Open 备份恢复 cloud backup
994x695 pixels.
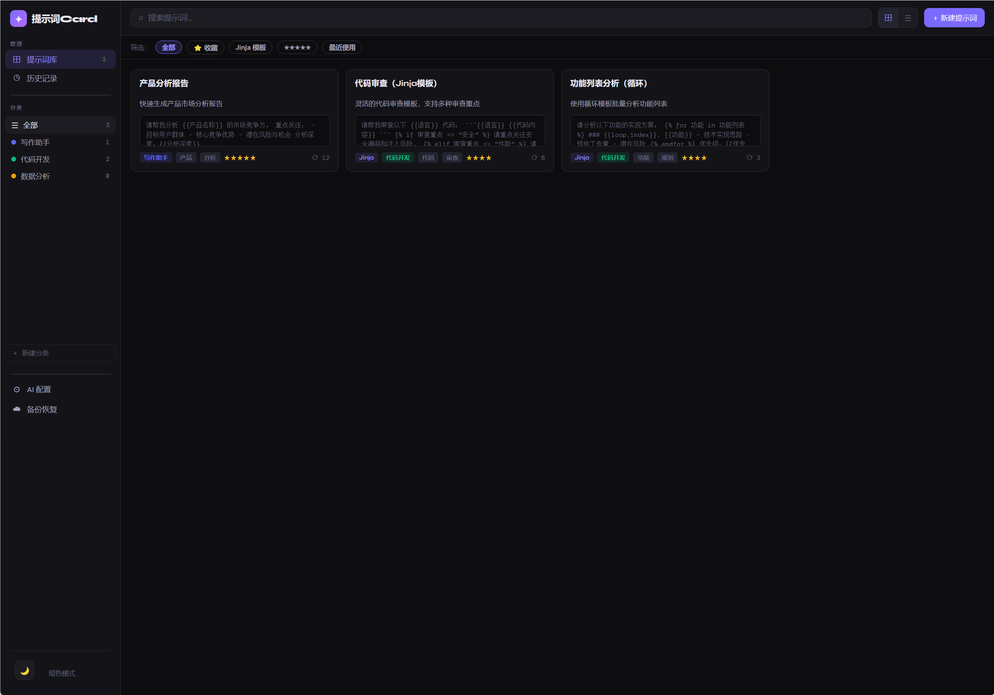click(x=41, y=409)
